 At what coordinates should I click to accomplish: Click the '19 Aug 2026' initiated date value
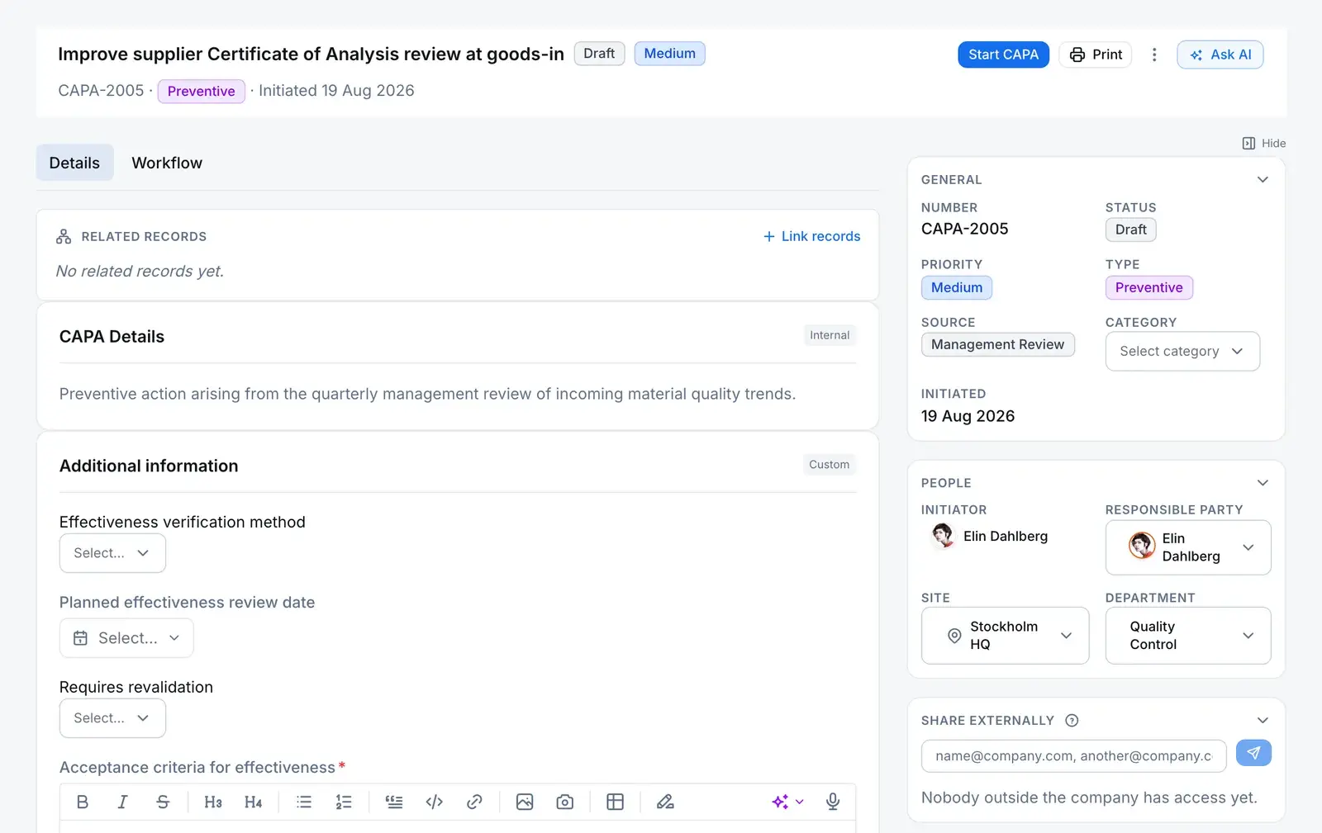point(968,416)
